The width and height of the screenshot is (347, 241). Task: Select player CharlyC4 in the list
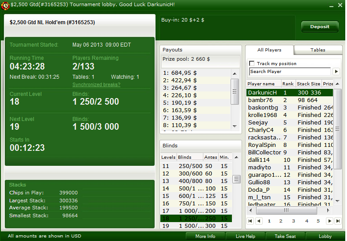(290, 130)
